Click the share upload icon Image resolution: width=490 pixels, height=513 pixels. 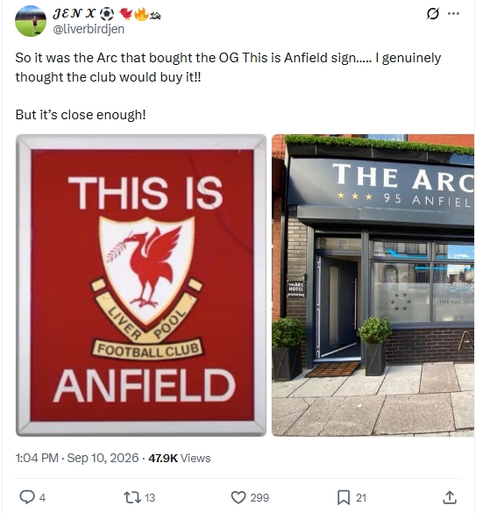click(450, 497)
